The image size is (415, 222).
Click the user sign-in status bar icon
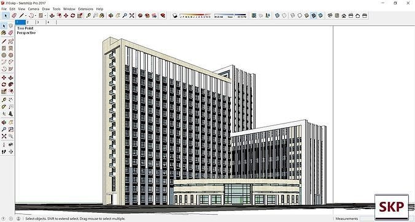(18, 218)
